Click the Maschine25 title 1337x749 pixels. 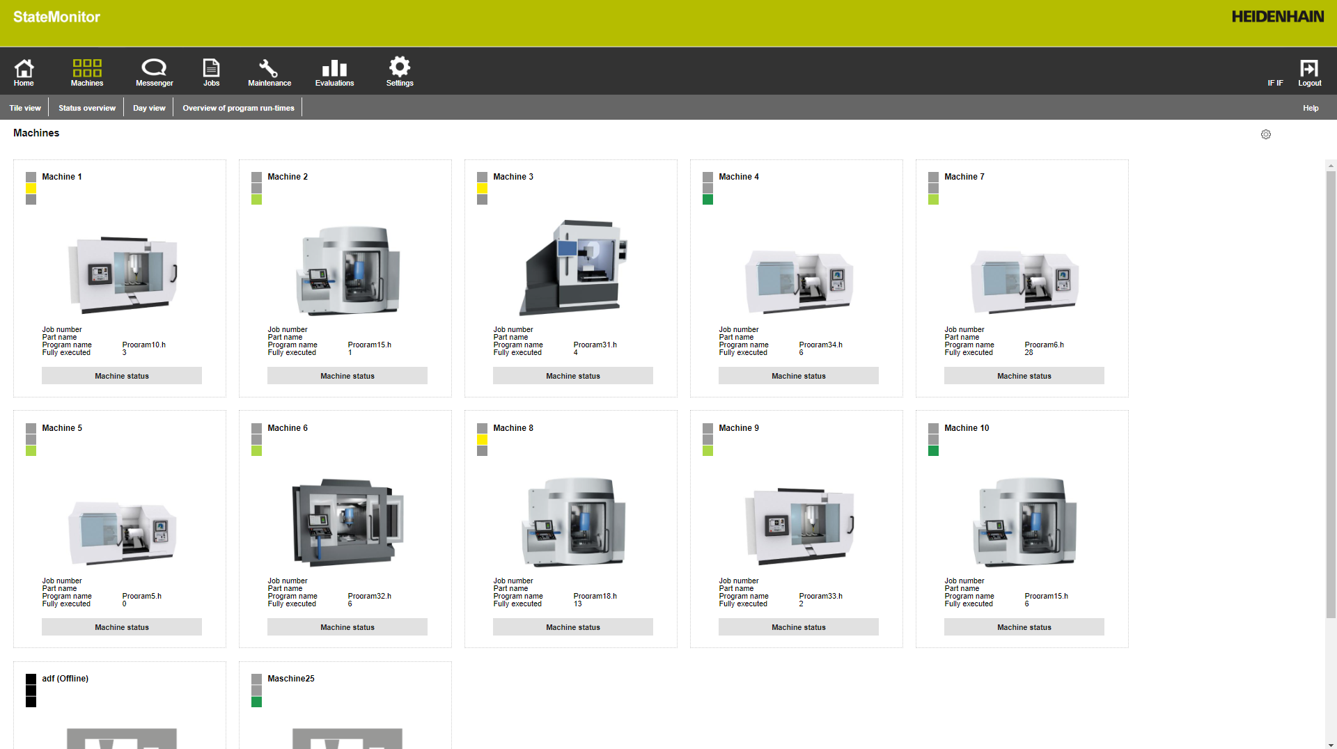(x=291, y=679)
